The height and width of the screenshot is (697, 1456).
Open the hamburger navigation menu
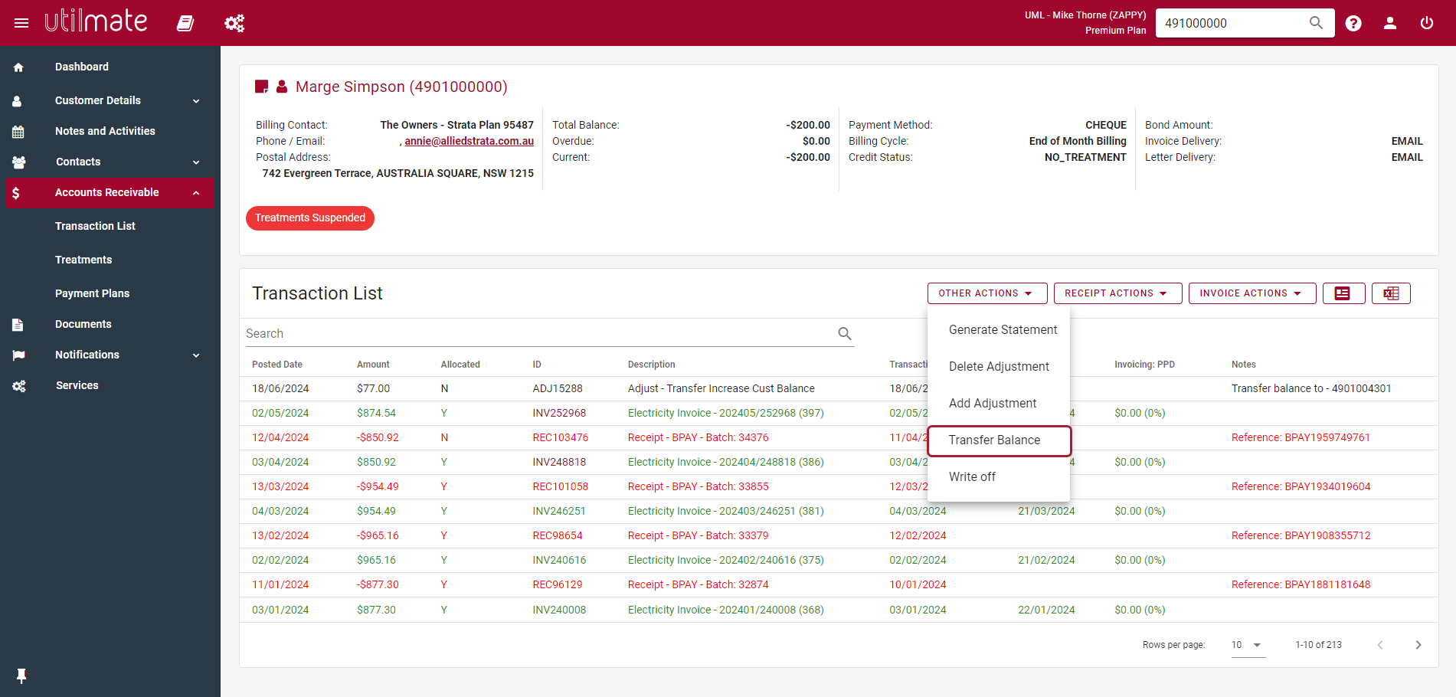[21, 23]
